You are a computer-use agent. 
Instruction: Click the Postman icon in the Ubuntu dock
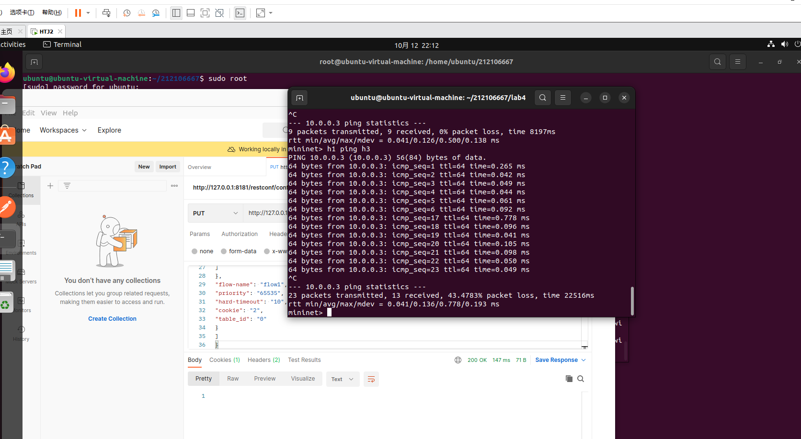click(x=6, y=208)
